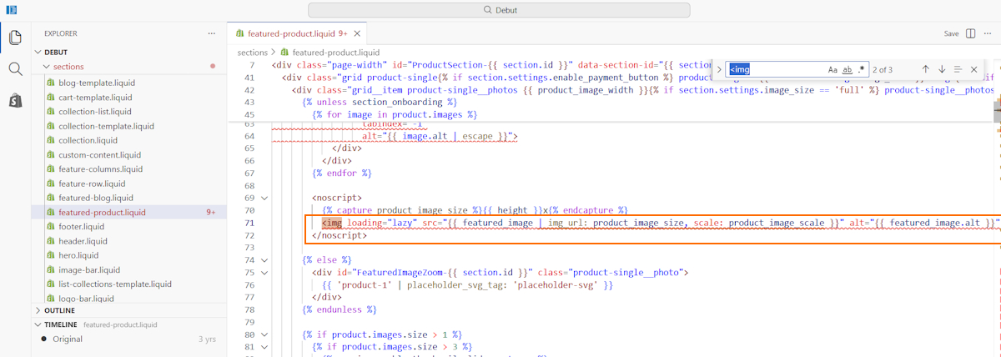The image size is (1001, 357).
Task: Click the {% endfor %} text on line 68
Action: pyautogui.click(x=342, y=173)
